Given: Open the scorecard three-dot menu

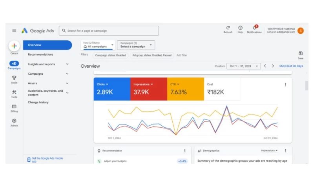Looking at the screenshot, I should pyautogui.click(x=285, y=85).
